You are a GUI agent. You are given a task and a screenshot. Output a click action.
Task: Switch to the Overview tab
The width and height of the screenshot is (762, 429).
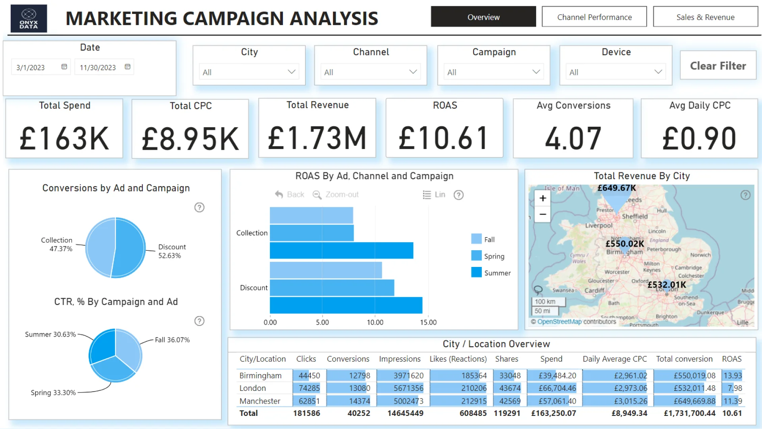[x=483, y=17]
